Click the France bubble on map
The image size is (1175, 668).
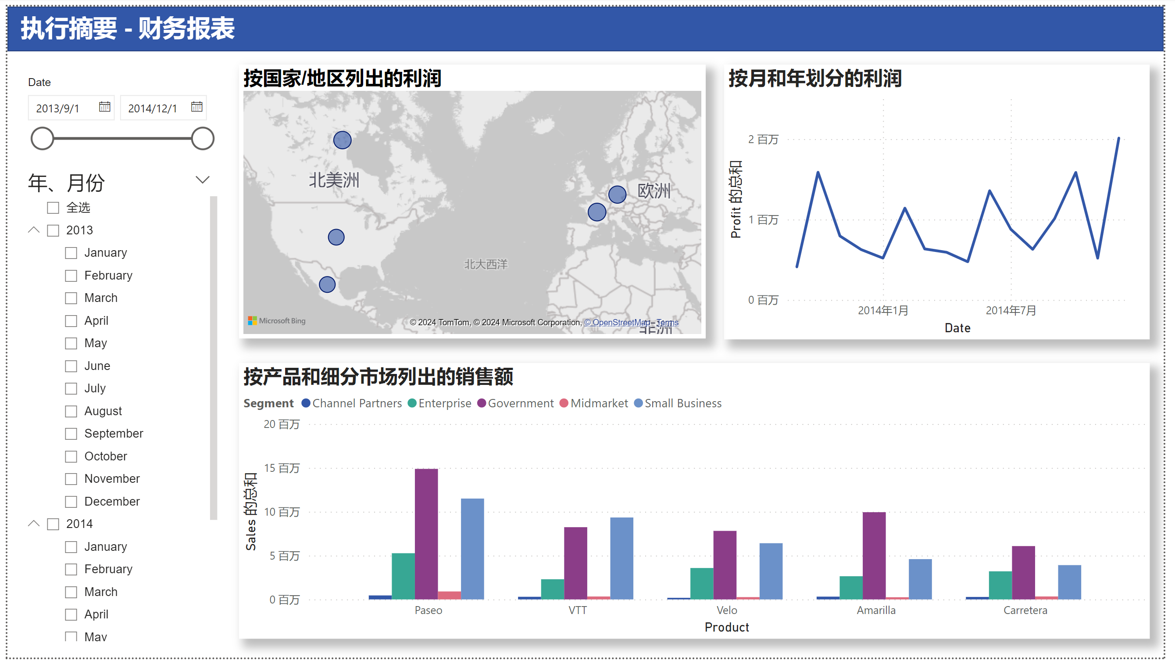tap(596, 212)
